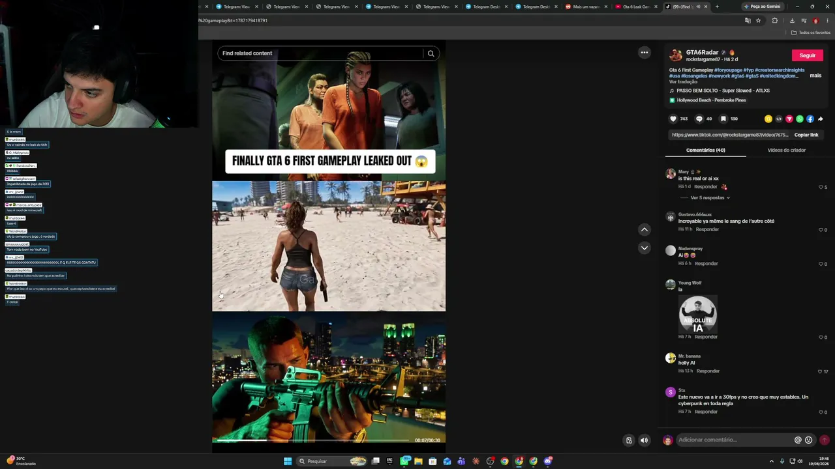Like Nadenspray's comment with the heart
This screenshot has height=469, width=835.
coord(821,264)
